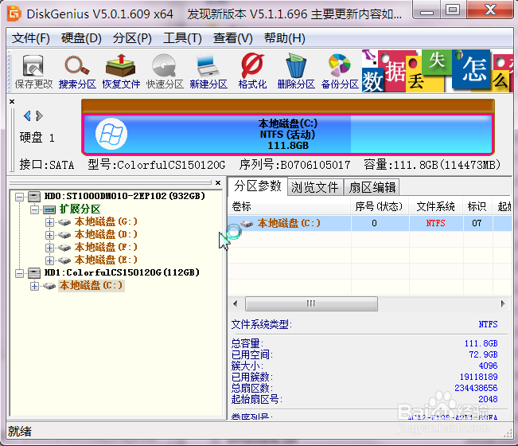
Task: Open the 硬盘(D) menu
Action: (x=81, y=38)
